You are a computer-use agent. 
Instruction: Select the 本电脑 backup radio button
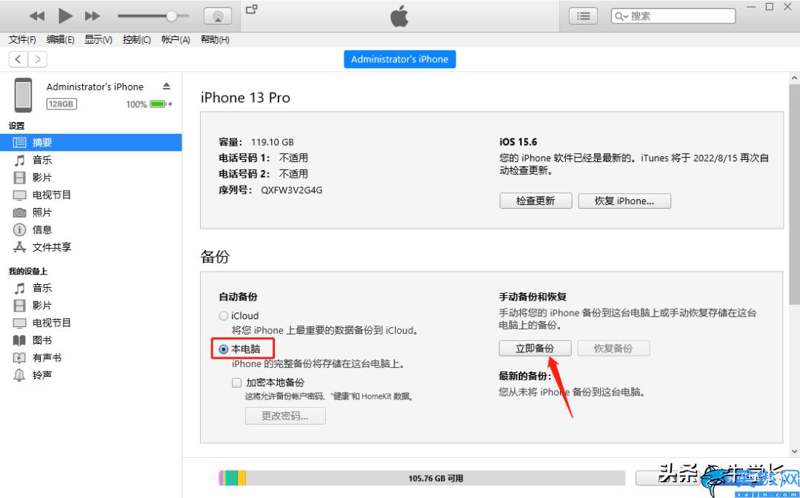click(x=224, y=350)
